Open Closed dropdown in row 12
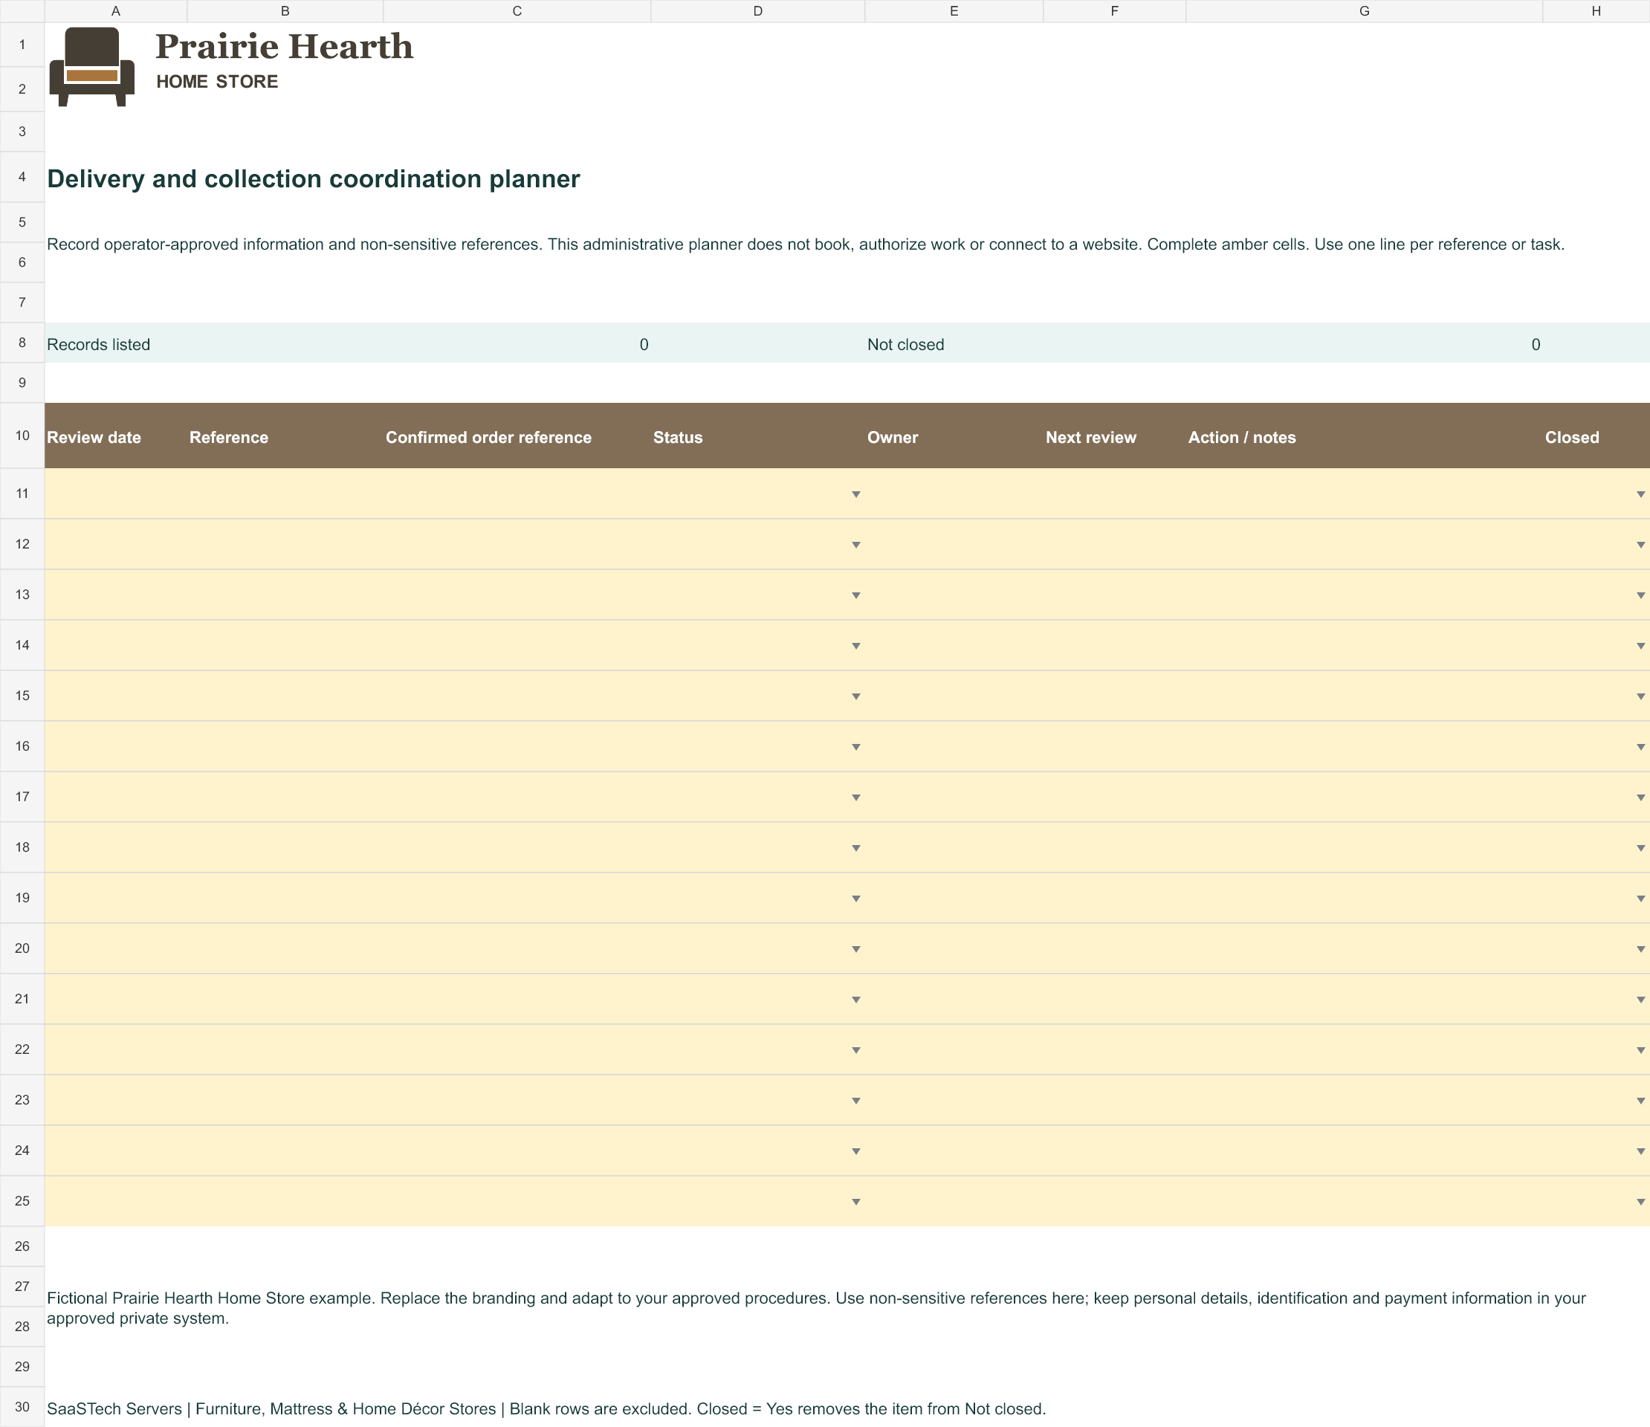 click(x=1640, y=545)
